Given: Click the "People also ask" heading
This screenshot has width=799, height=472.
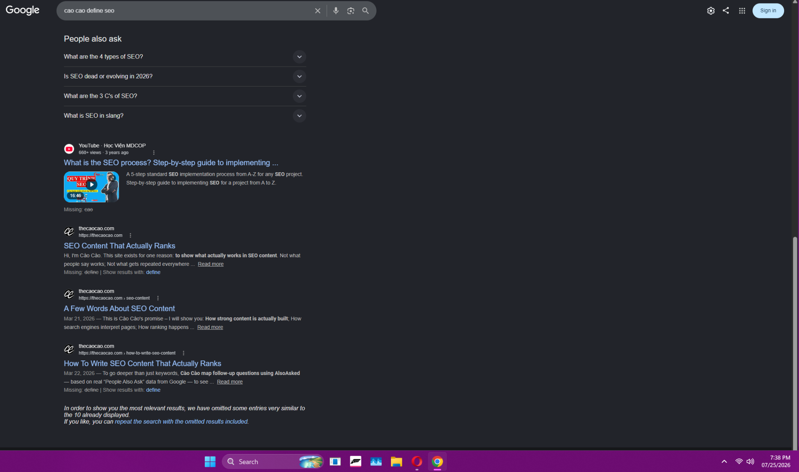Looking at the screenshot, I should [93, 39].
